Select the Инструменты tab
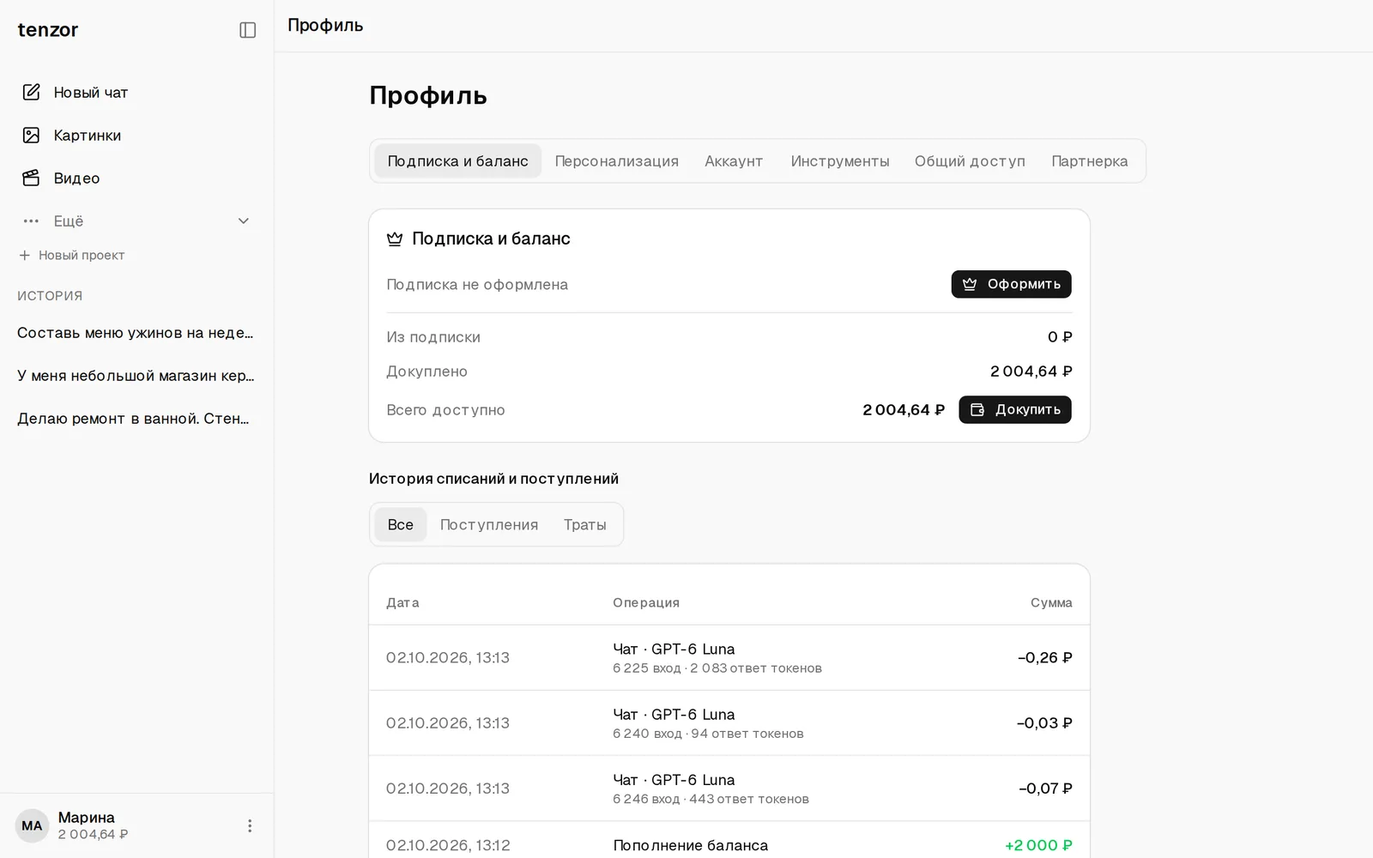This screenshot has width=1373, height=858. pos(839,160)
